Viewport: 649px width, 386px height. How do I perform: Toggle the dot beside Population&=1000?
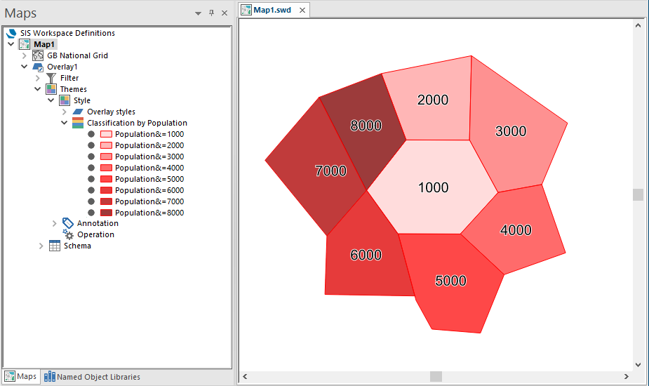coord(91,134)
